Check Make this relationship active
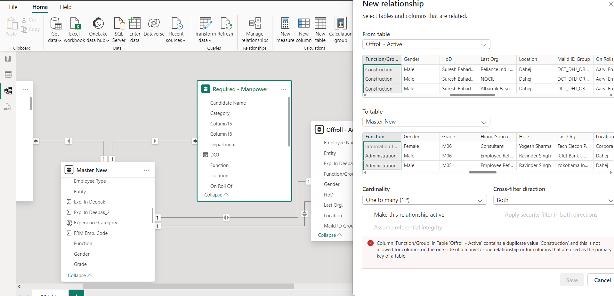Image resolution: width=614 pixels, height=296 pixels. pyautogui.click(x=366, y=214)
